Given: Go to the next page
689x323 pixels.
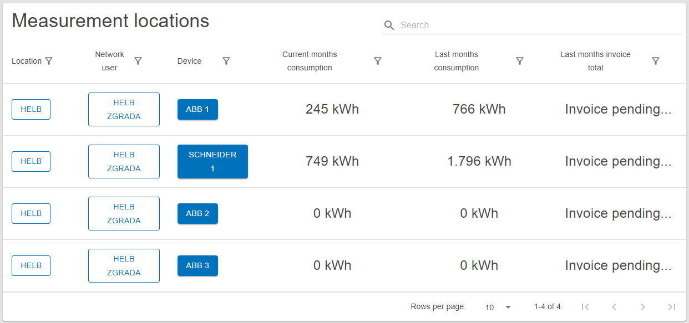Looking at the screenshot, I should click(643, 307).
